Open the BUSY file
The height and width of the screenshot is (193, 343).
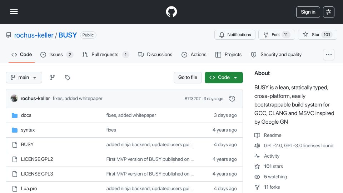point(27,145)
